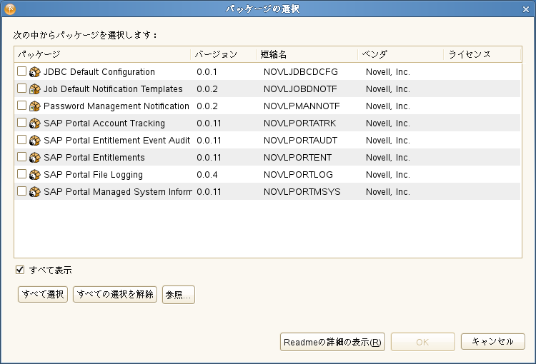Sort by the 短縮名 column header

pyautogui.click(x=307, y=54)
